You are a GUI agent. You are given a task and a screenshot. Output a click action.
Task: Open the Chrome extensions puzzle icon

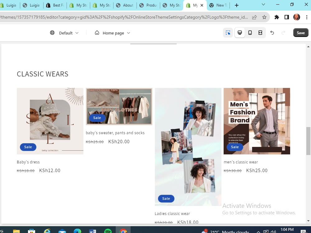(x=277, y=17)
